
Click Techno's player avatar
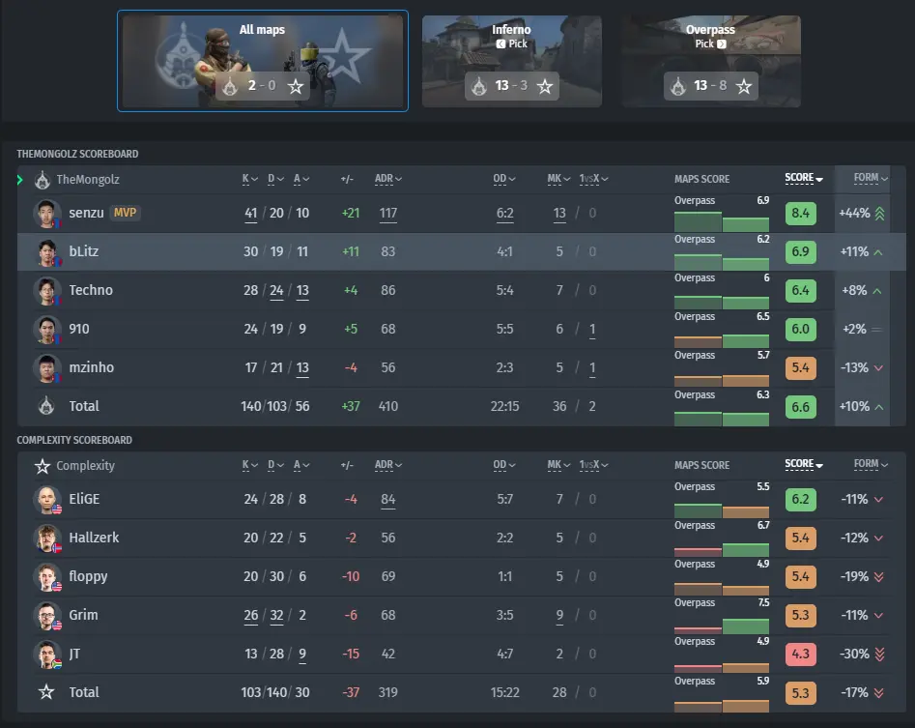pos(46,290)
